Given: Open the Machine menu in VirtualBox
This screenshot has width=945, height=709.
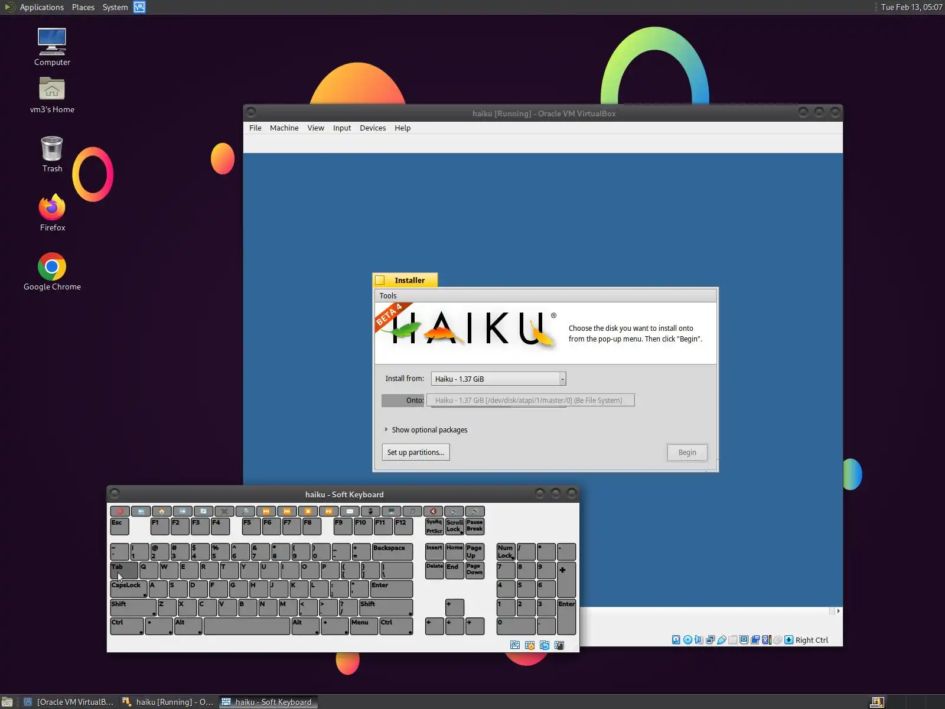Looking at the screenshot, I should pos(284,128).
